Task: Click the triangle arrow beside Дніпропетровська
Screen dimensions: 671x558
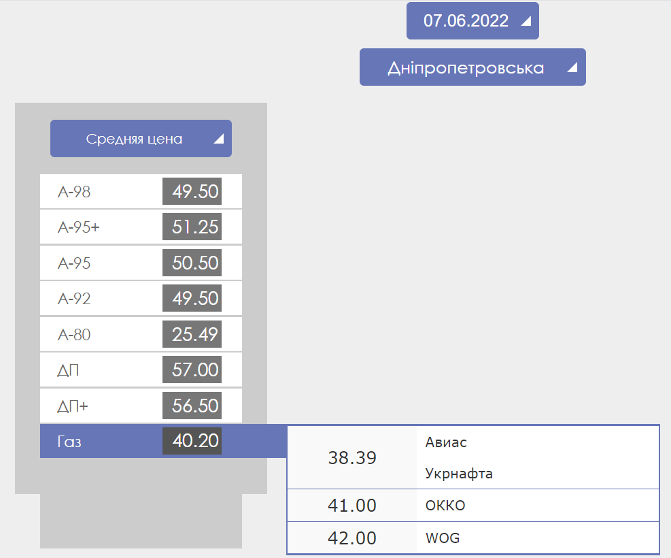Action: pyautogui.click(x=572, y=67)
